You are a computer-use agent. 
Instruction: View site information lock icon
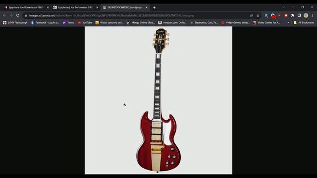[x=26, y=15]
